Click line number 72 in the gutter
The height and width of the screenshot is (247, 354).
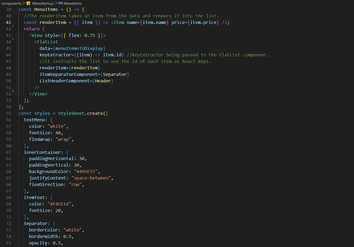pyautogui.click(x=9, y=223)
